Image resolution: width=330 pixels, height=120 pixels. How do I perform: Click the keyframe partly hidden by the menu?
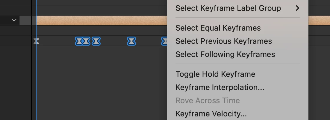164,41
